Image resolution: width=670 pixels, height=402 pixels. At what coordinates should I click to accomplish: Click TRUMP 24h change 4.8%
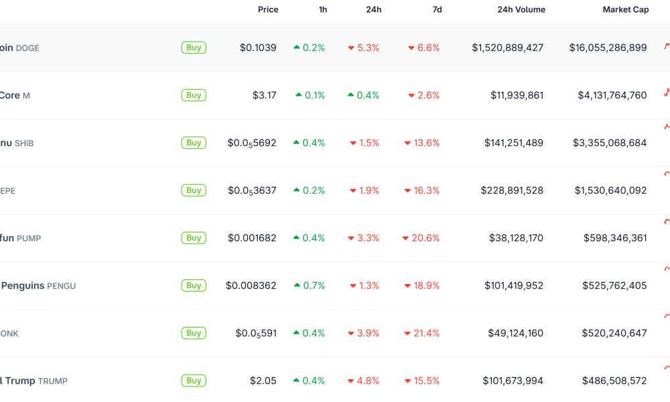(364, 380)
